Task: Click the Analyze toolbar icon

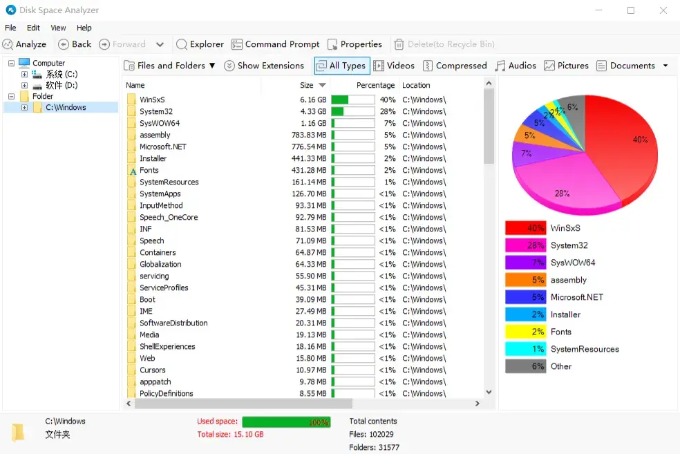Action: [x=8, y=44]
